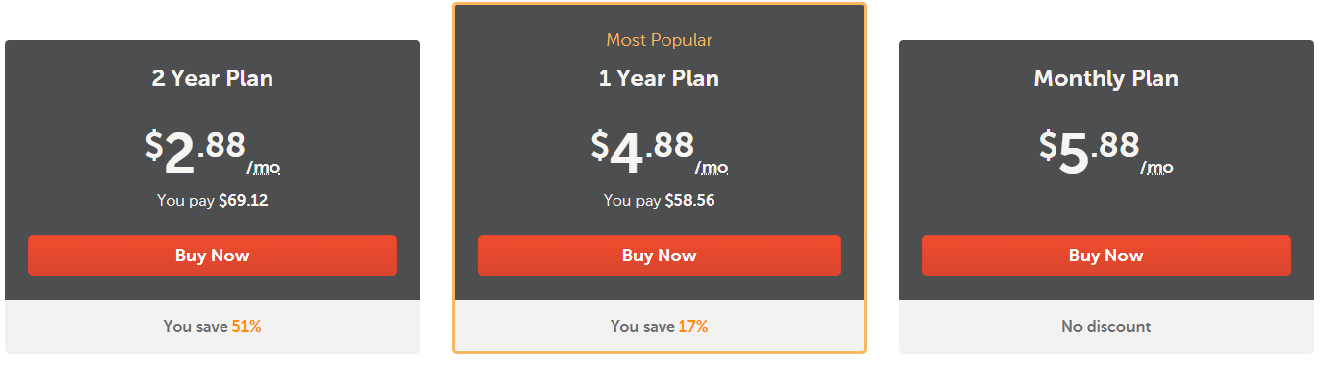Image resolution: width=1326 pixels, height=373 pixels.
Task: Click Buy Now under 1 Year Plan
Action: [x=660, y=256]
